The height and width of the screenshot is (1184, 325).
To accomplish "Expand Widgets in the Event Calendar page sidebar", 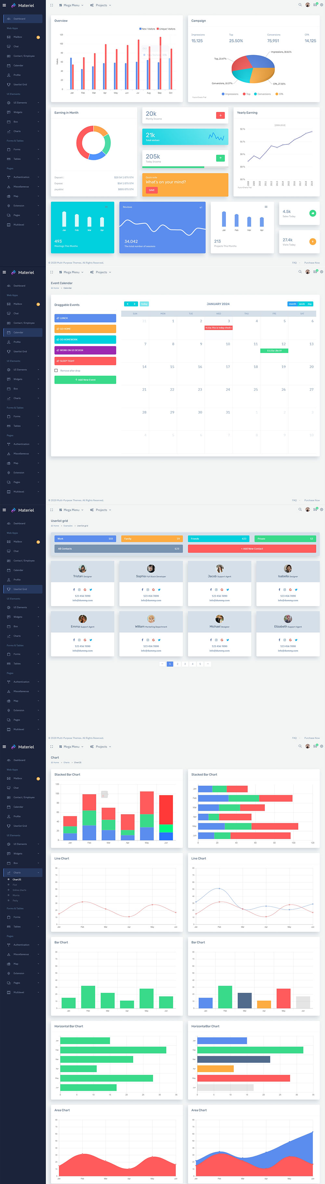I will (x=23, y=379).
